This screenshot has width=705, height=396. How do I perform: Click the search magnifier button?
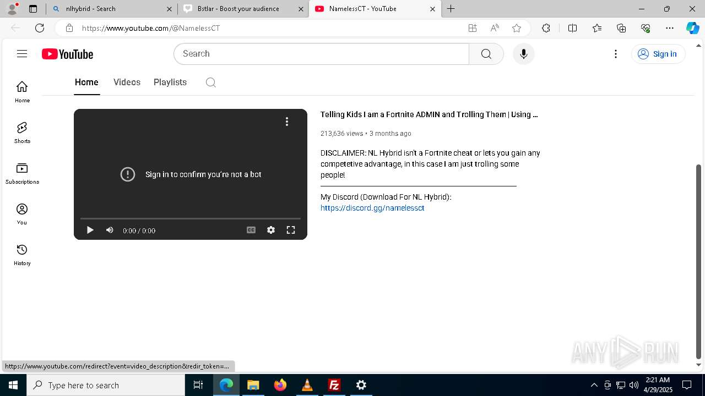486,54
